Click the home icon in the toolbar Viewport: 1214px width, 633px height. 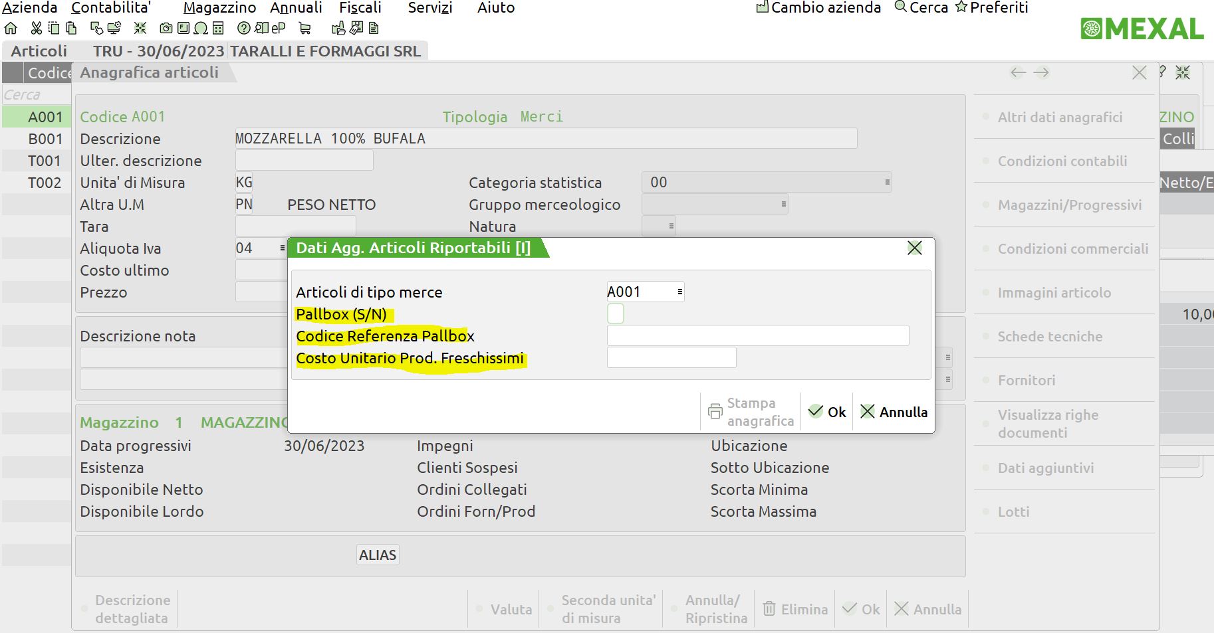click(11, 29)
